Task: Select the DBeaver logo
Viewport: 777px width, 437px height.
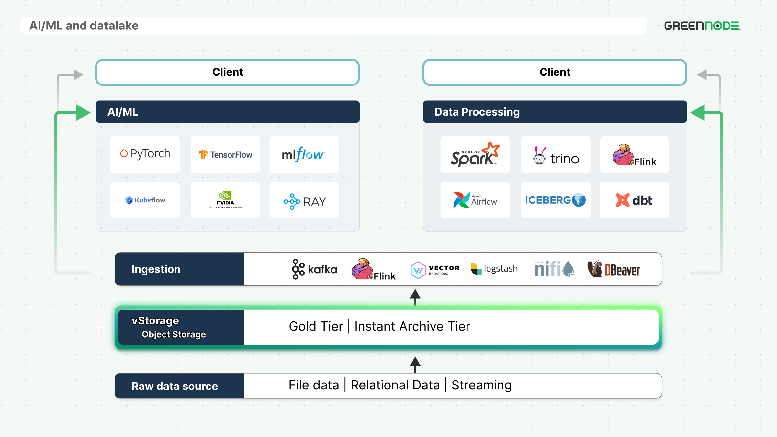Action: pyautogui.click(x=614, y=269)
